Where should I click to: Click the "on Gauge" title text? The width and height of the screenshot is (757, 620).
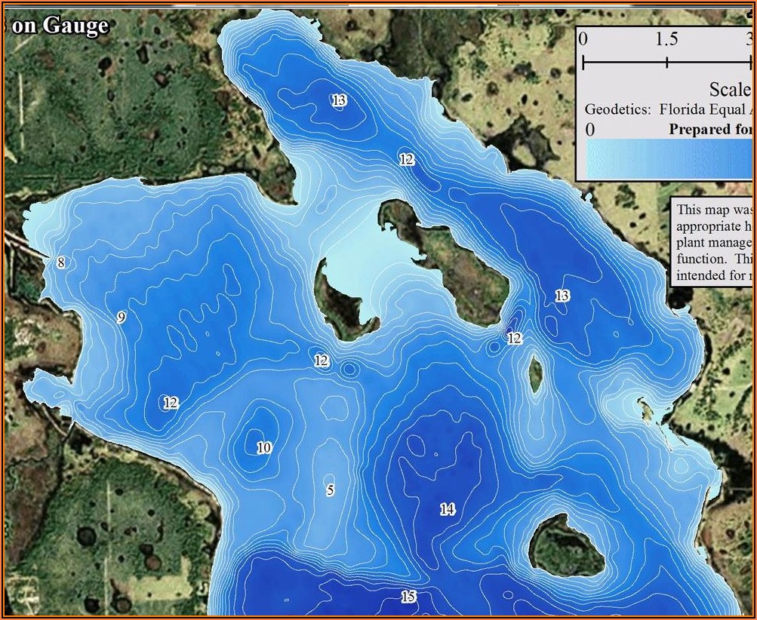[61, 26]
